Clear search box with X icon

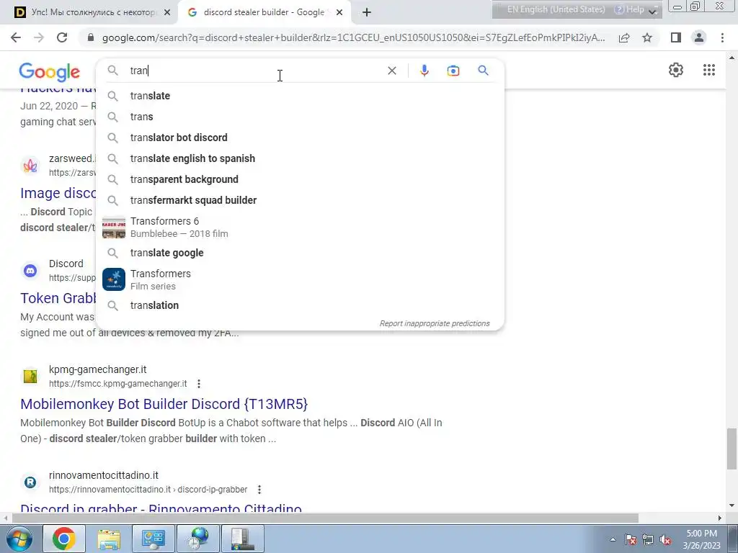click(x=391, y=71)
